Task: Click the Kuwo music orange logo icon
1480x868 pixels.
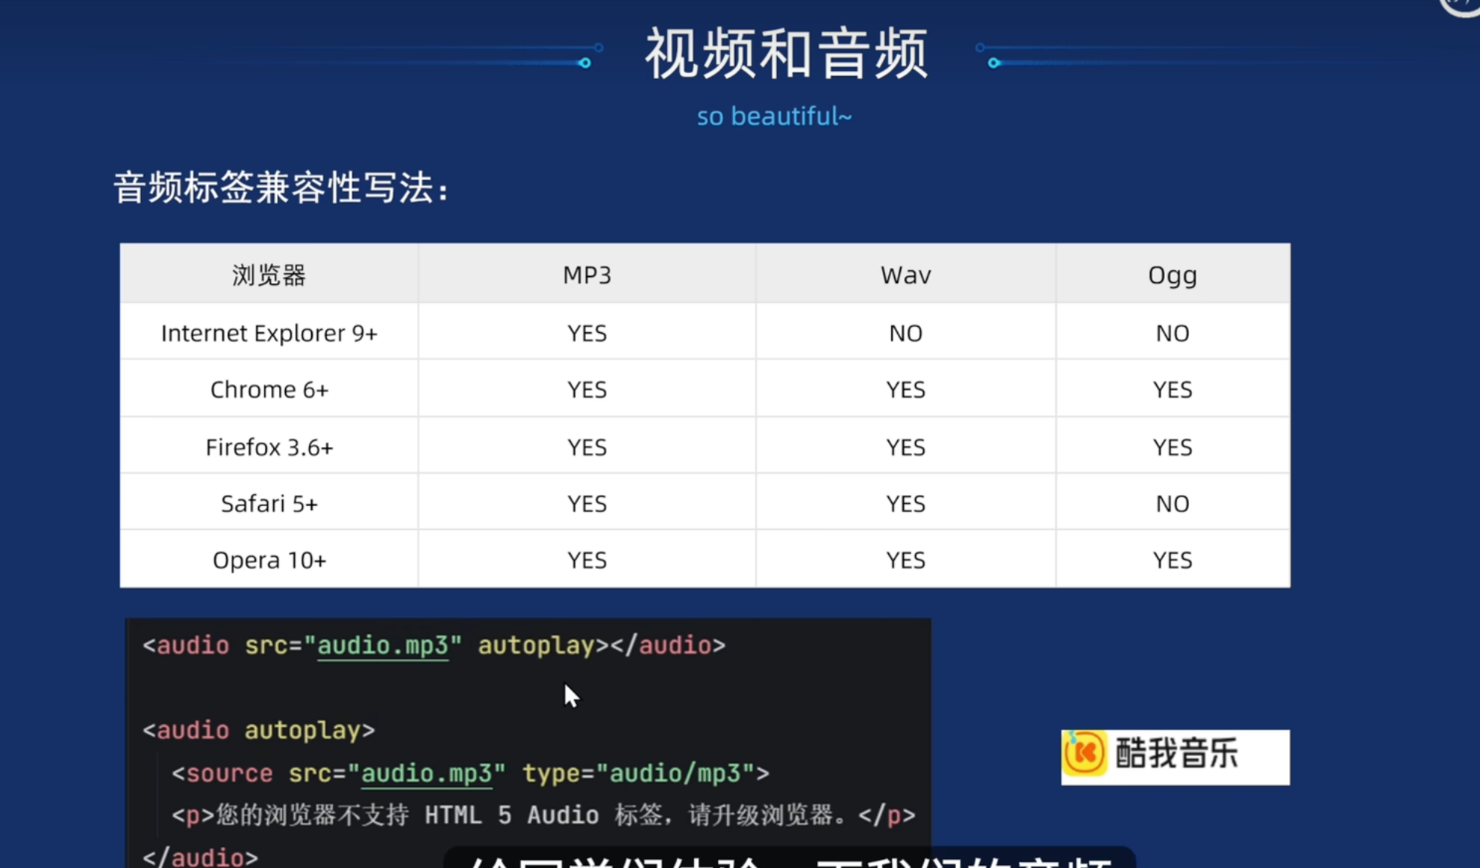Action: point(1084,754)
